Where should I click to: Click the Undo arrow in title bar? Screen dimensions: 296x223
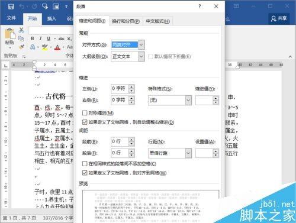tap(22, 7)
